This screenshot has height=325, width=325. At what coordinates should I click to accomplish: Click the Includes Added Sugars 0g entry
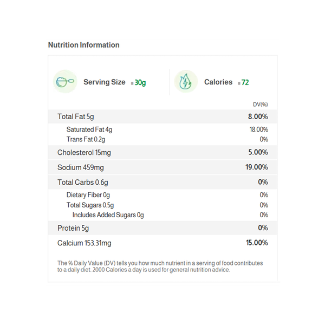tap(108, 215)
